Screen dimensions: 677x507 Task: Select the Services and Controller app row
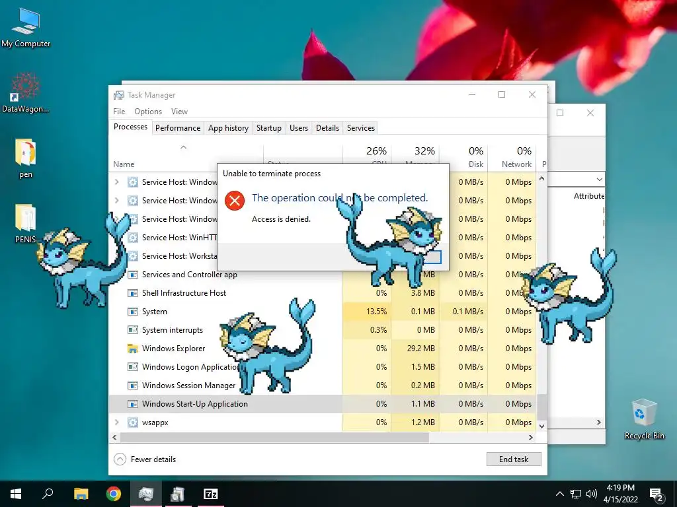click(323, 274)
